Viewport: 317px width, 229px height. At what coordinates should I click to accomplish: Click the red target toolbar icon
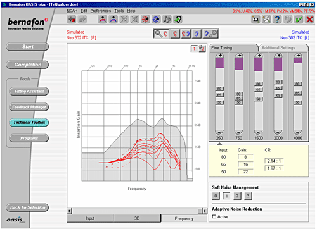[145, 20]
